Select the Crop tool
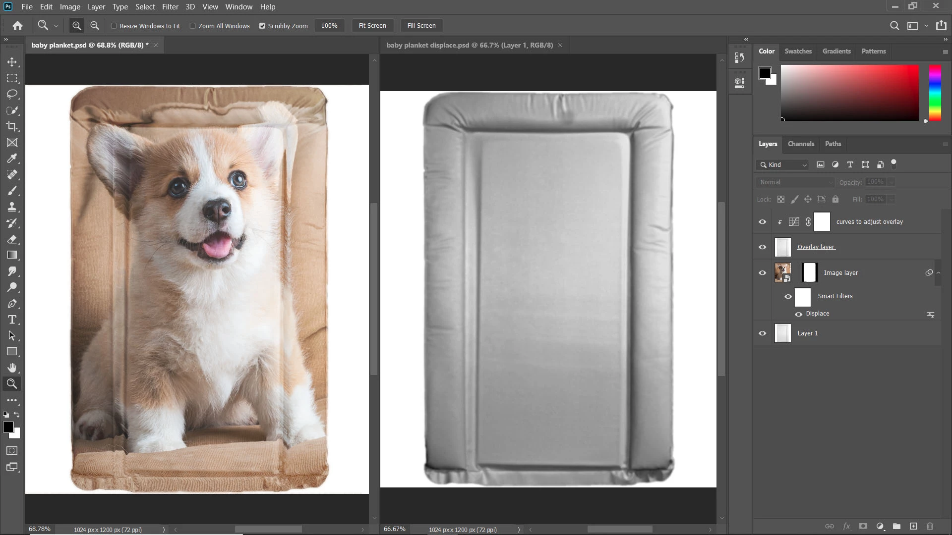Viewport: 952px width, 535px height. click(x=12, y=126)
